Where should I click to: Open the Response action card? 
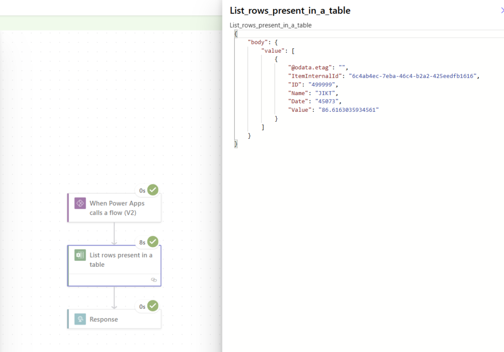tap(114, 319)
